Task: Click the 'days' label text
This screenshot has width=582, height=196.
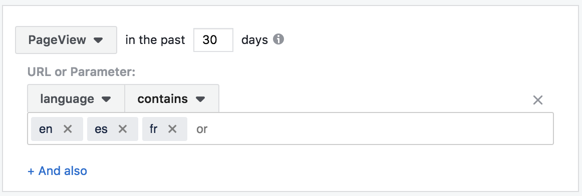Action: [254, 39]
